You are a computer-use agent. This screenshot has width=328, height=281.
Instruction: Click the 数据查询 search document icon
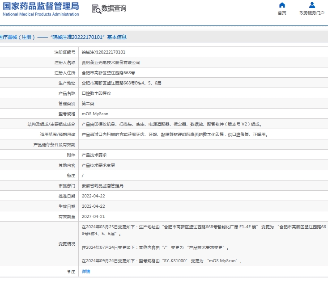point(97,9)
